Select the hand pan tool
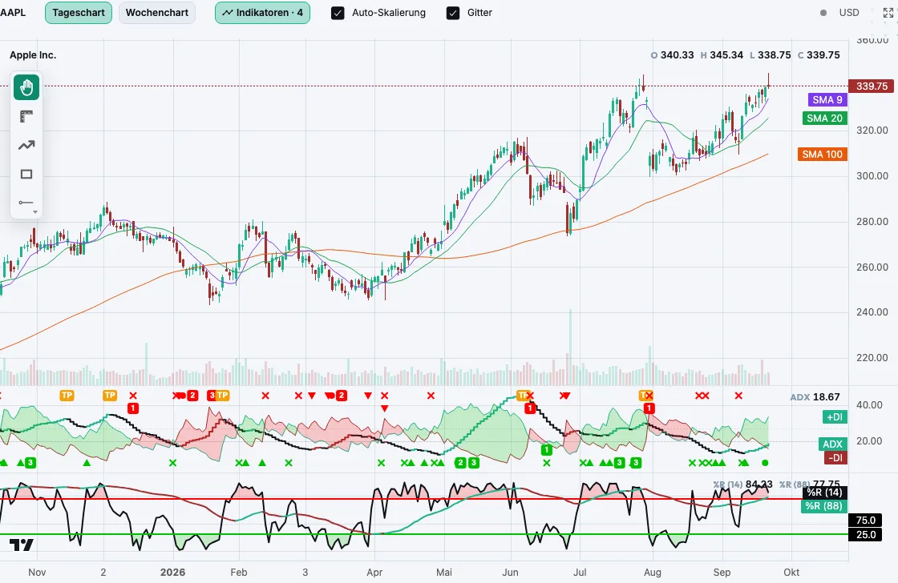898x583 pixels. click(x=26, y=87)
